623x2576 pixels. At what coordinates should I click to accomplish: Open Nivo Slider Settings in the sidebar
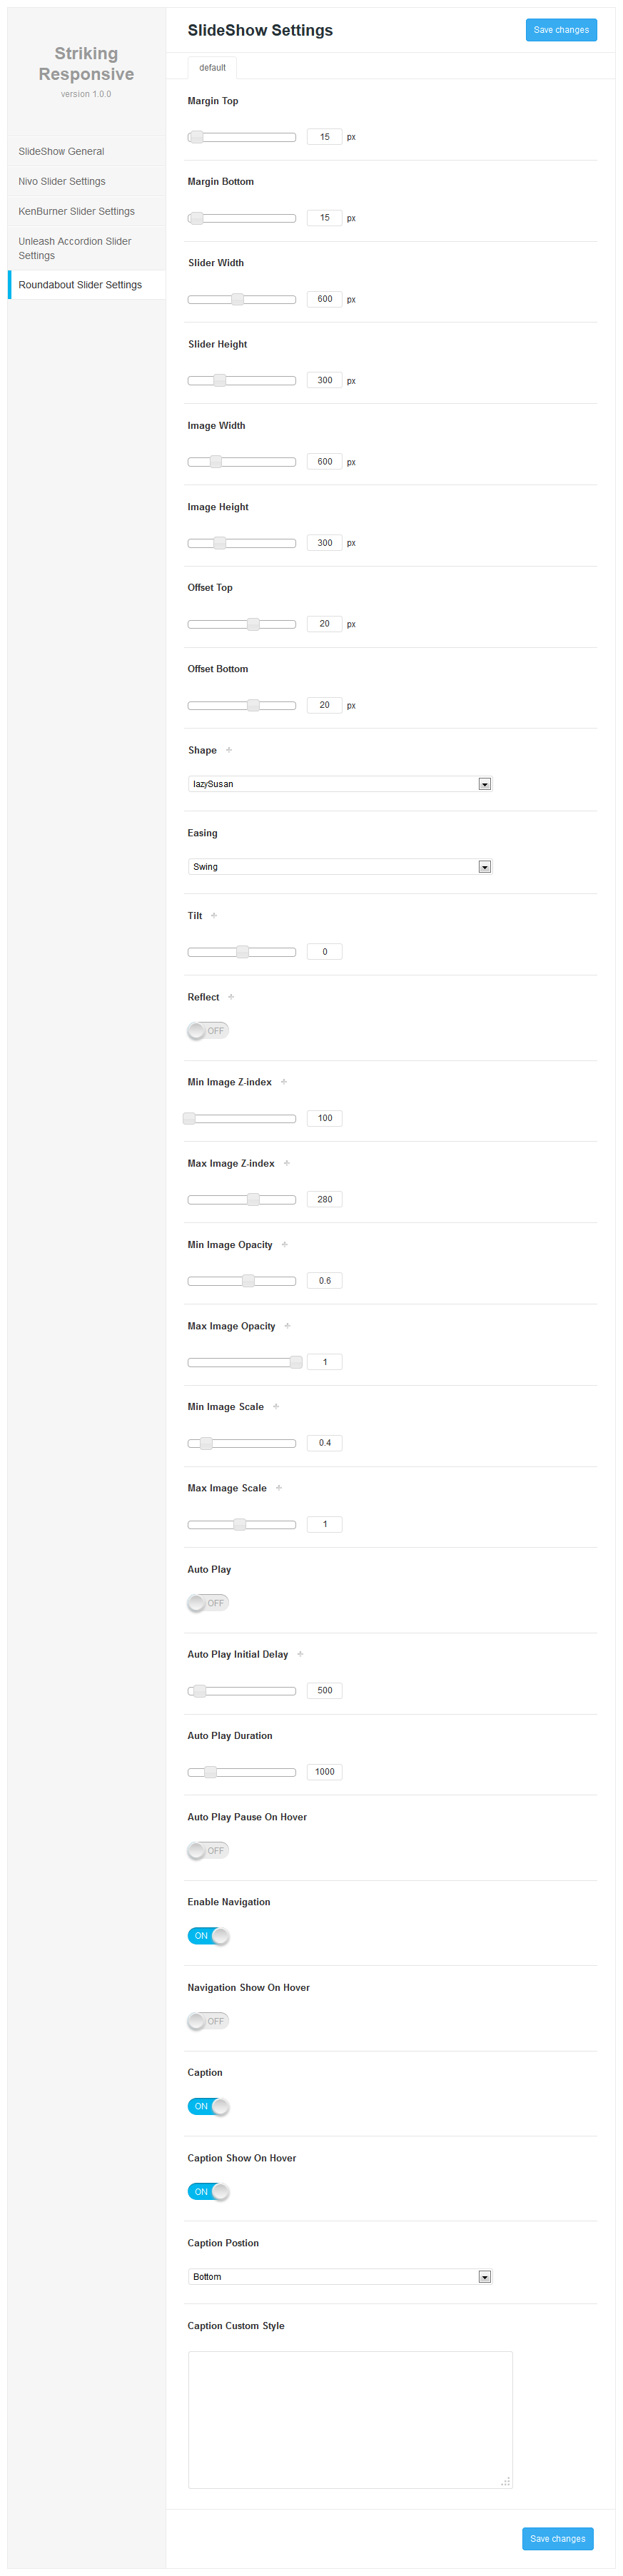point(62,181)
